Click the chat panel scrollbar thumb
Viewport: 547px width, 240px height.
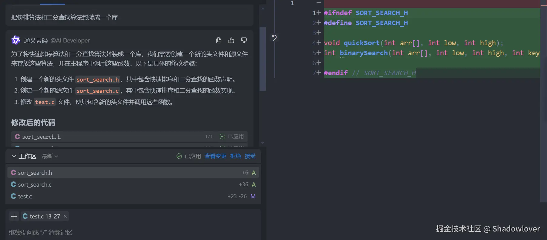click(x=263, y=59)
